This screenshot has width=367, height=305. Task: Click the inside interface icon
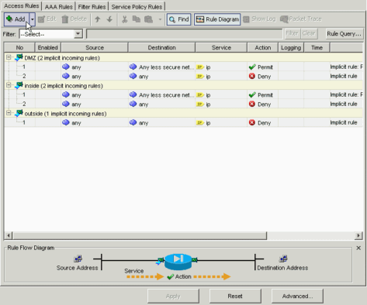coord(19,85)
